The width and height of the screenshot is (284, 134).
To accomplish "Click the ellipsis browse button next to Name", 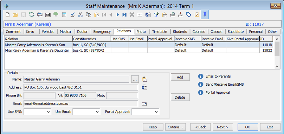I will pos(135,79).
